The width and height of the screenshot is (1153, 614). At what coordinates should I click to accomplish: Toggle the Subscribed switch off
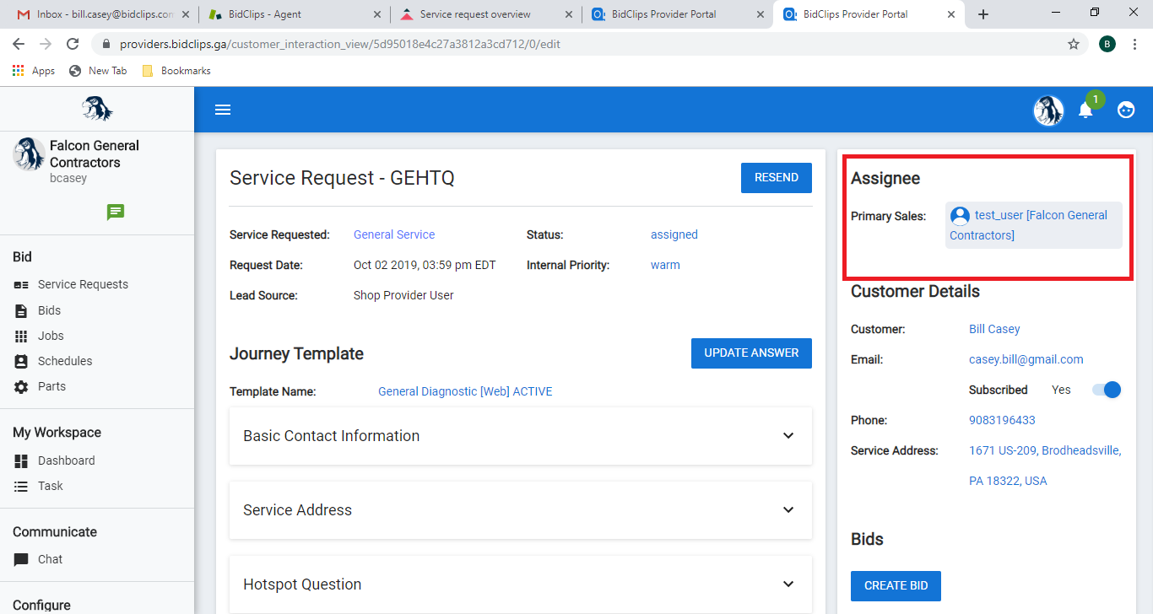tap(1107, 390)
